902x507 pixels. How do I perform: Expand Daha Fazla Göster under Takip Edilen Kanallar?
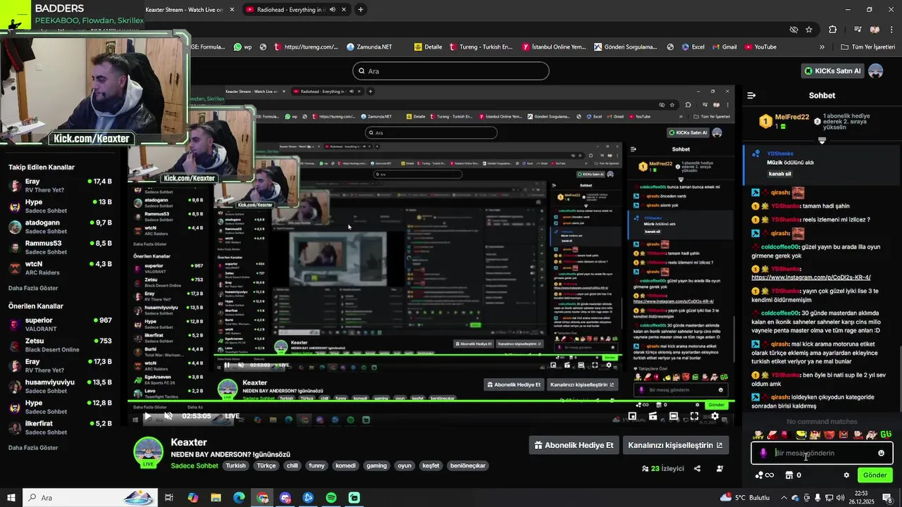coord(33,288)
